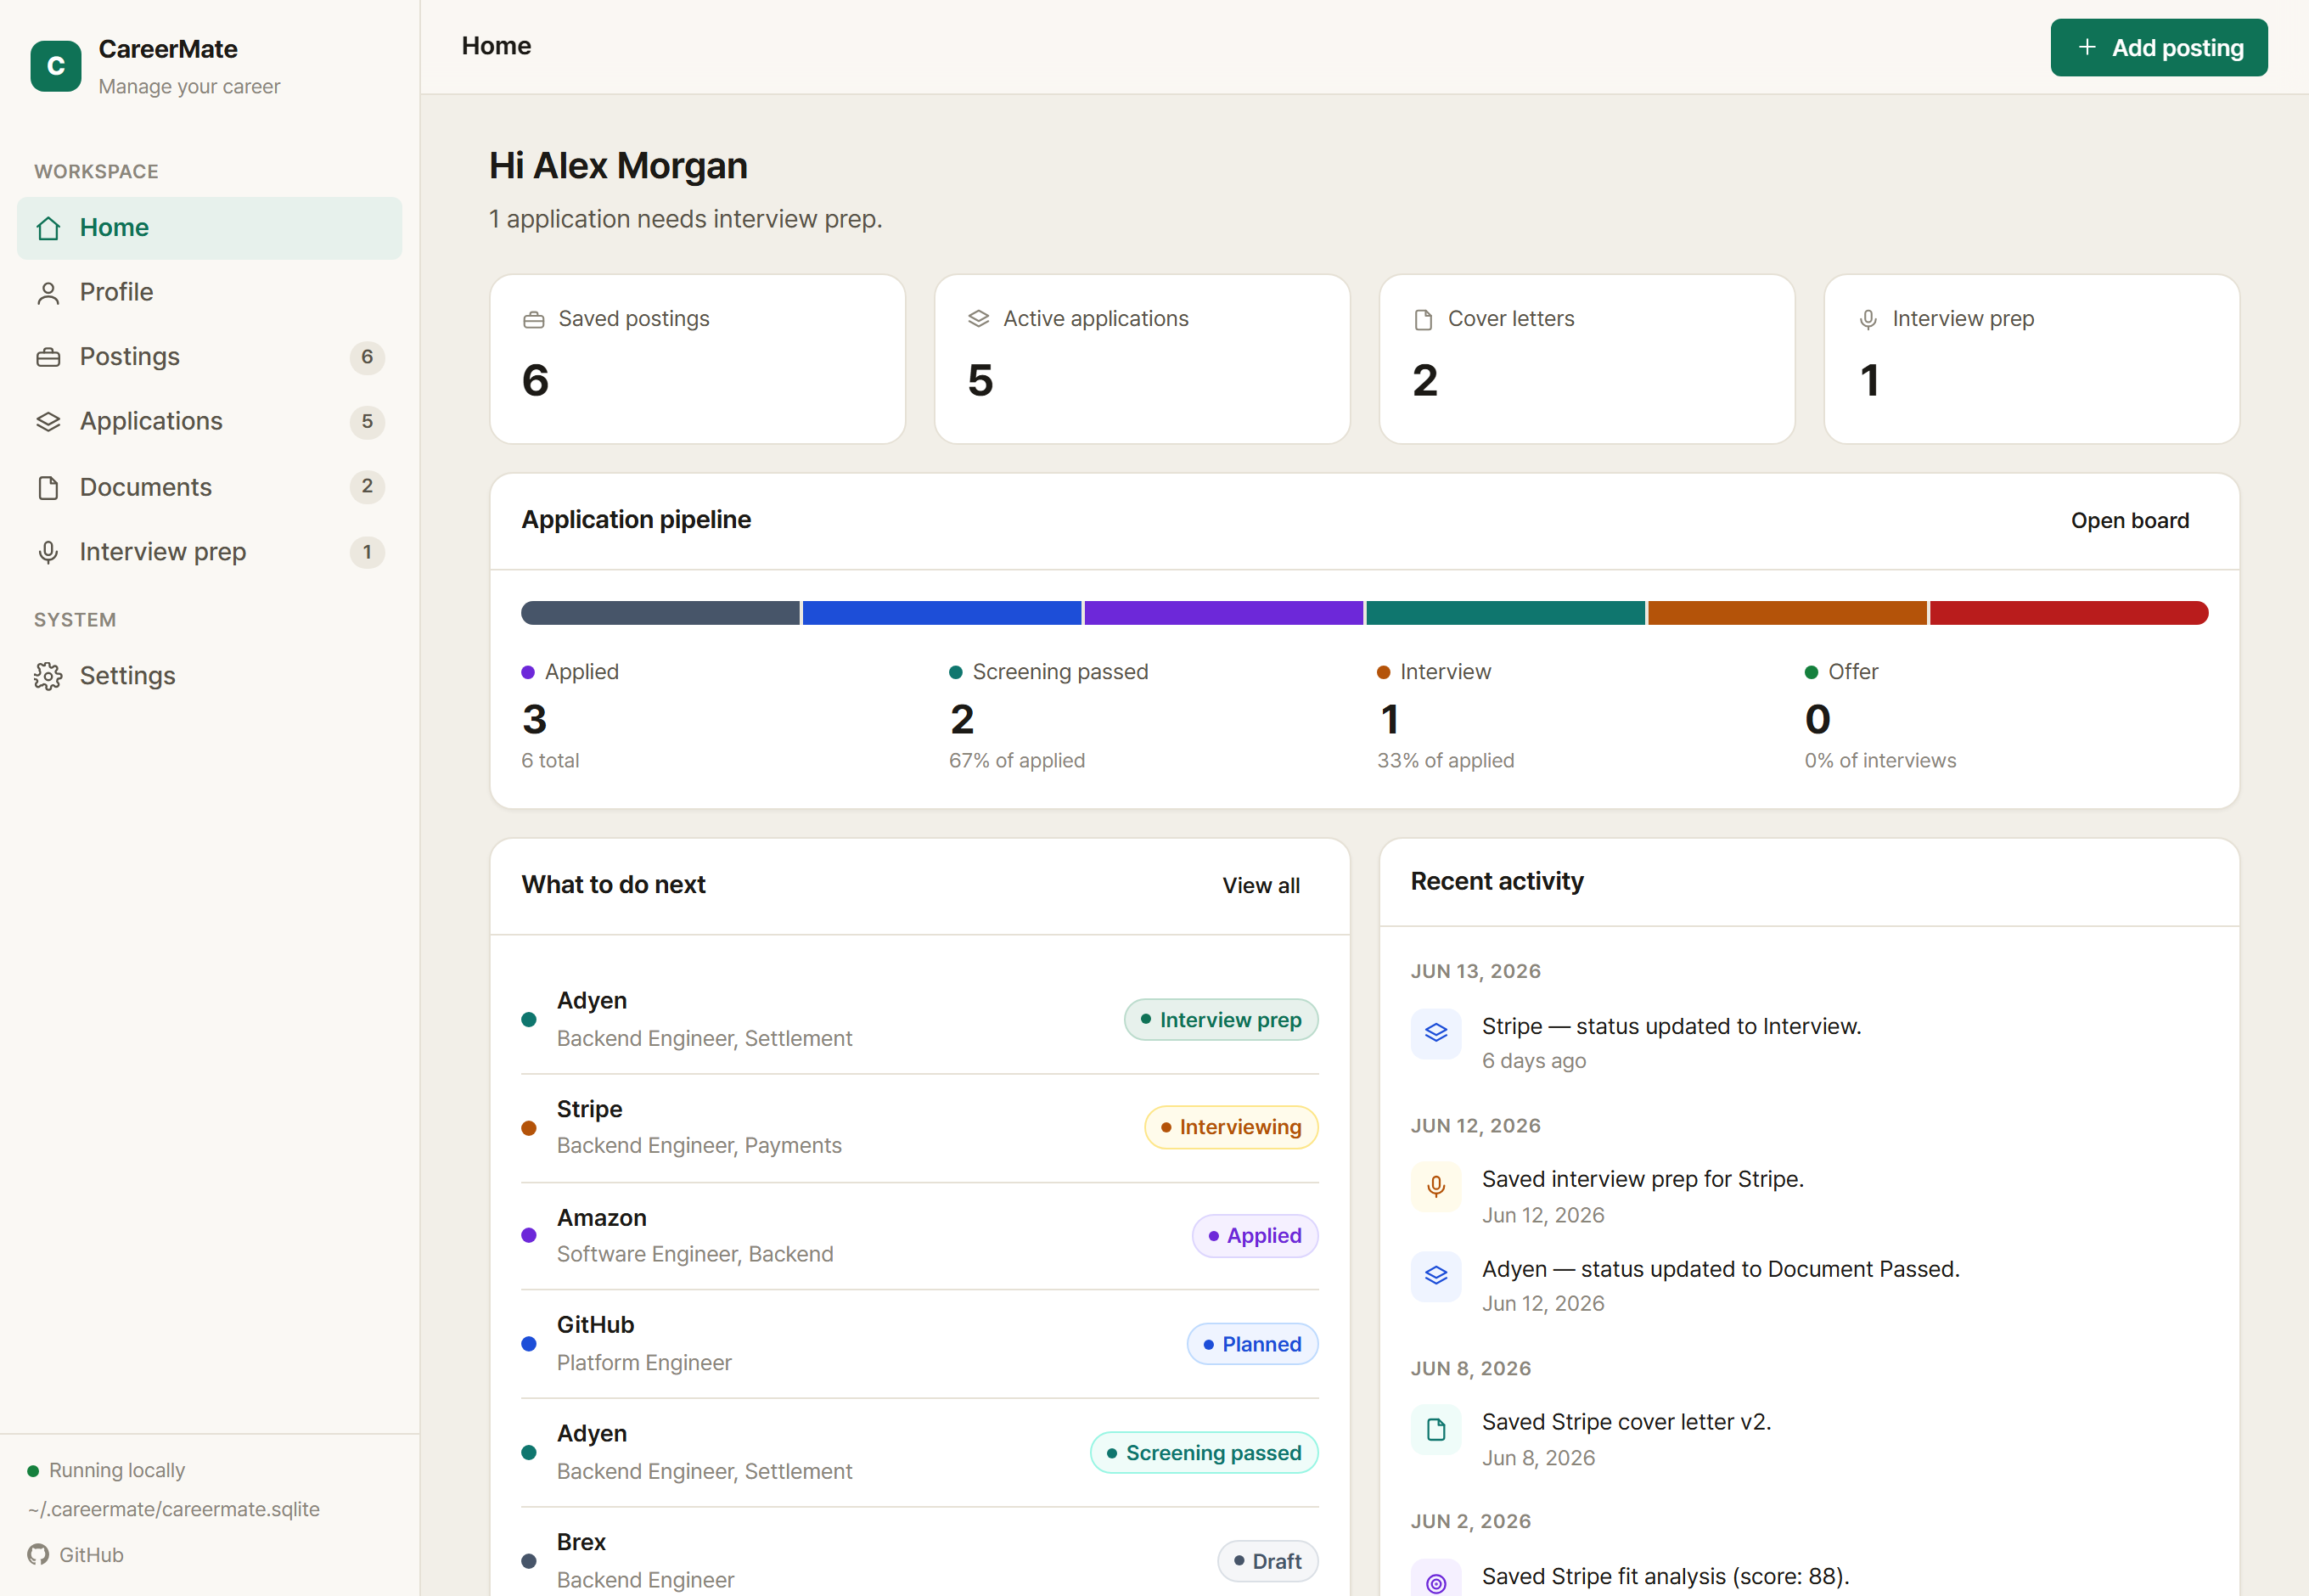Go to the Profile page
Viewport: 2309px width, 1596px height.
(210, 293)
